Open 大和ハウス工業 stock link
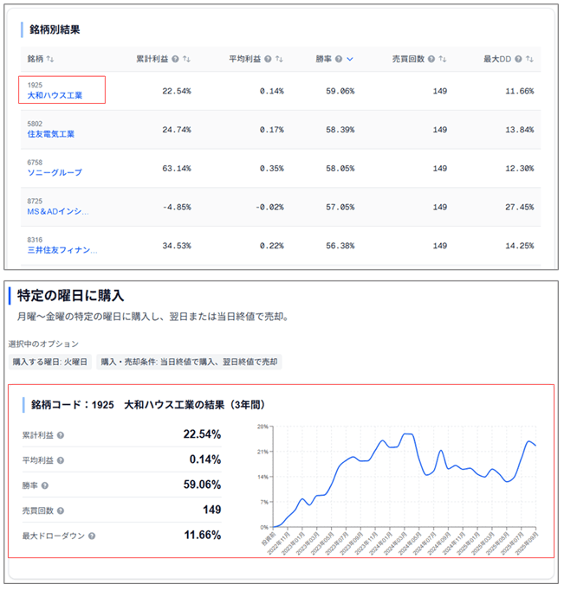564x591 pixels. click(x=55, y=95)
